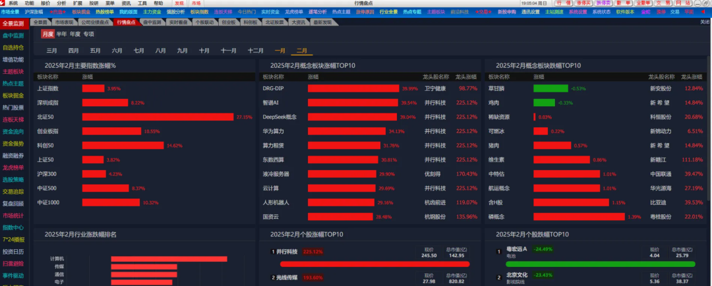
Task: Select the 一月 month tab
Action: coord(280,50)
